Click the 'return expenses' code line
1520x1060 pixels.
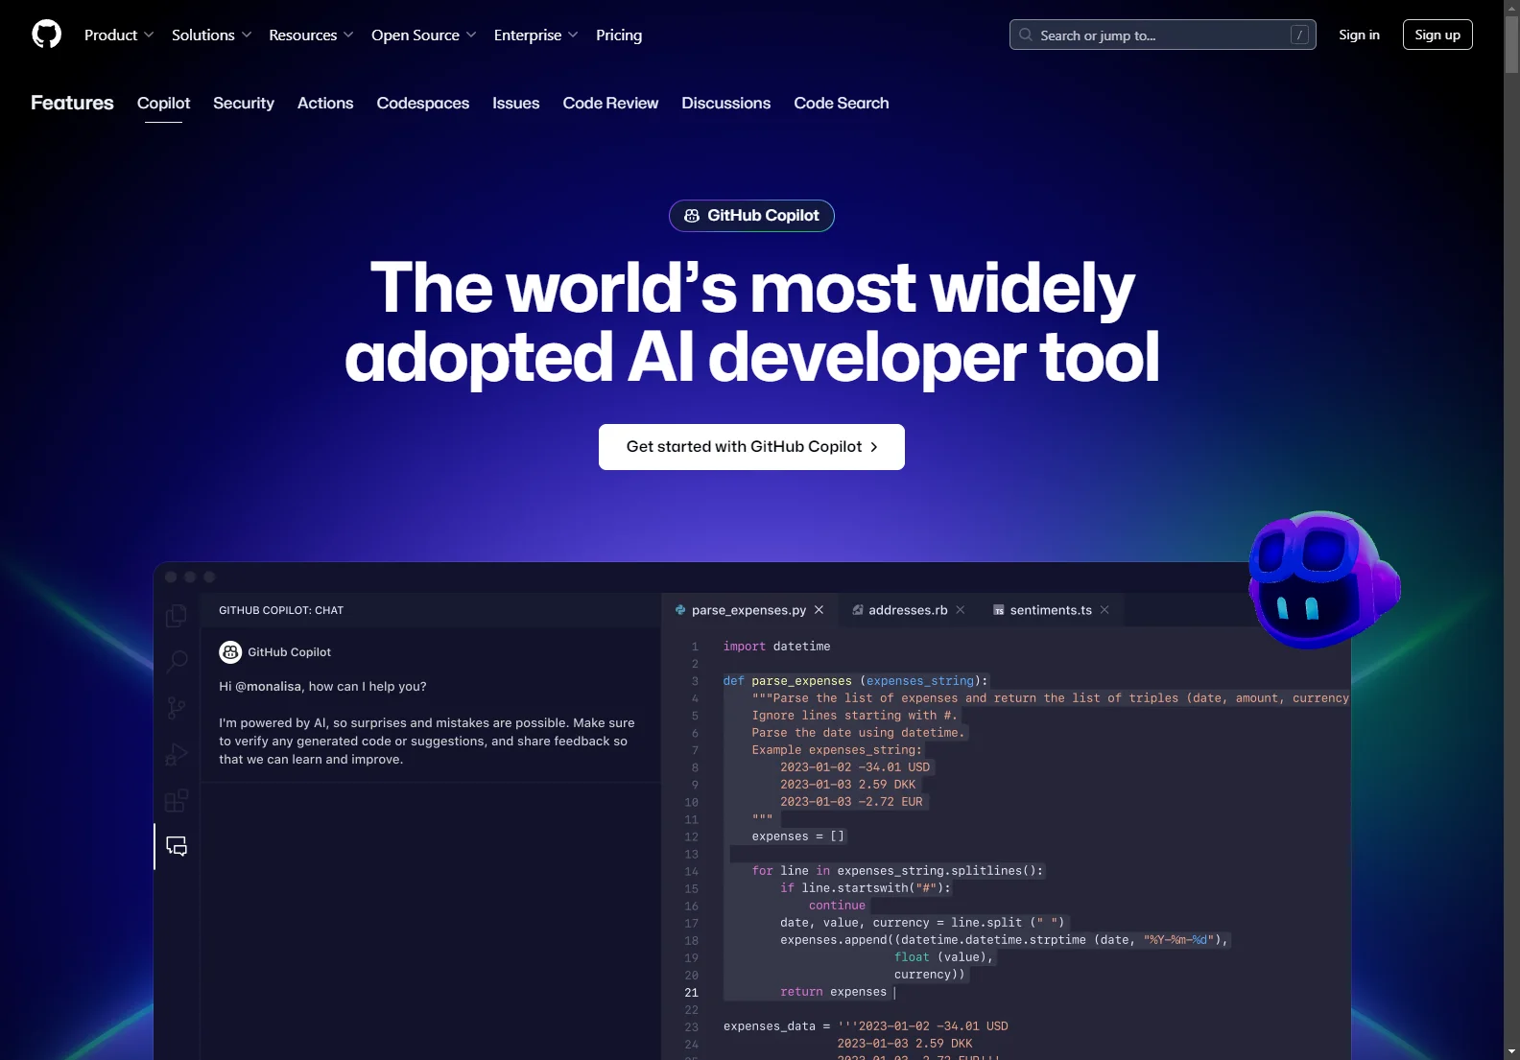(833, 992)
